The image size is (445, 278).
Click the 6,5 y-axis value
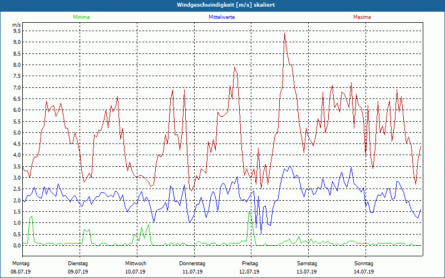[x=17, y=99]
